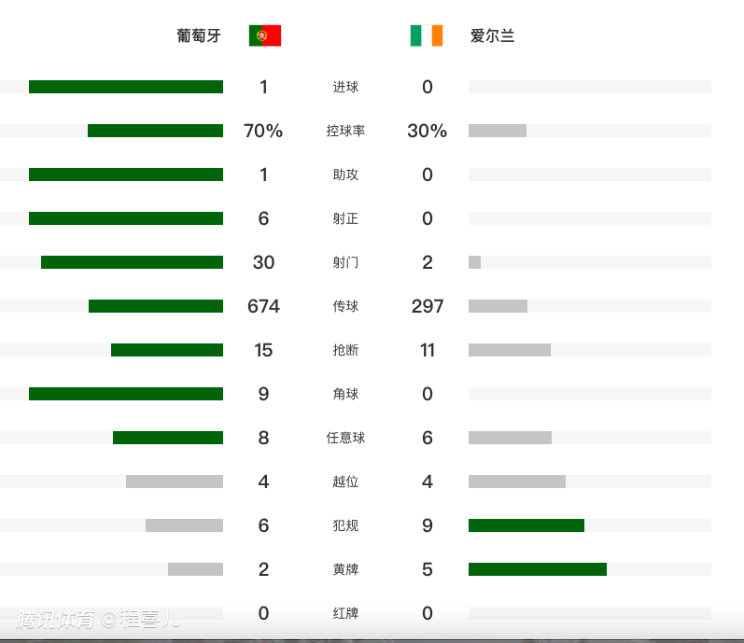744x643 pixels.
Task: Click the Portugal flag icon
Action: coord(265,36)
